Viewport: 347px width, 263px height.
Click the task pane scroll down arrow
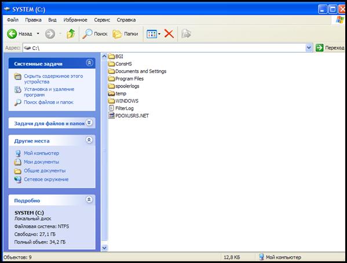(104, 248)
